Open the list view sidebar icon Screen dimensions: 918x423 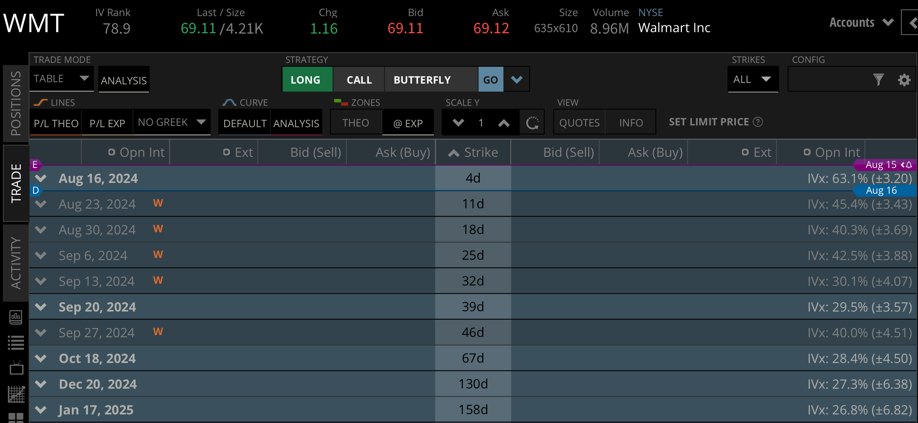pyautogui.click(x=16, y=343)
